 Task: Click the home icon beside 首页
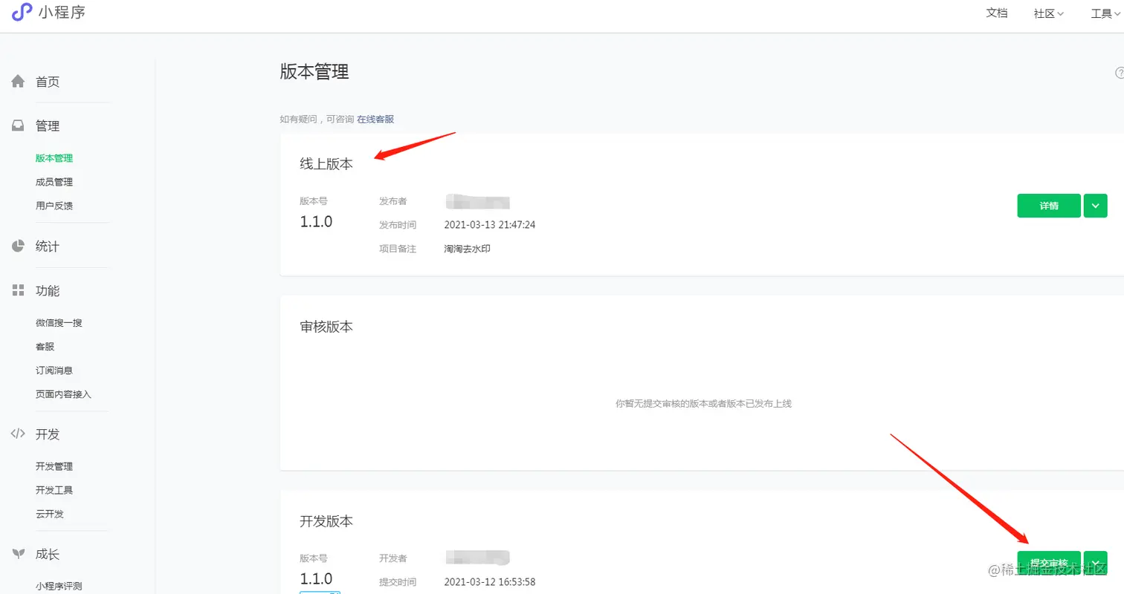click(x=18, y=82)
